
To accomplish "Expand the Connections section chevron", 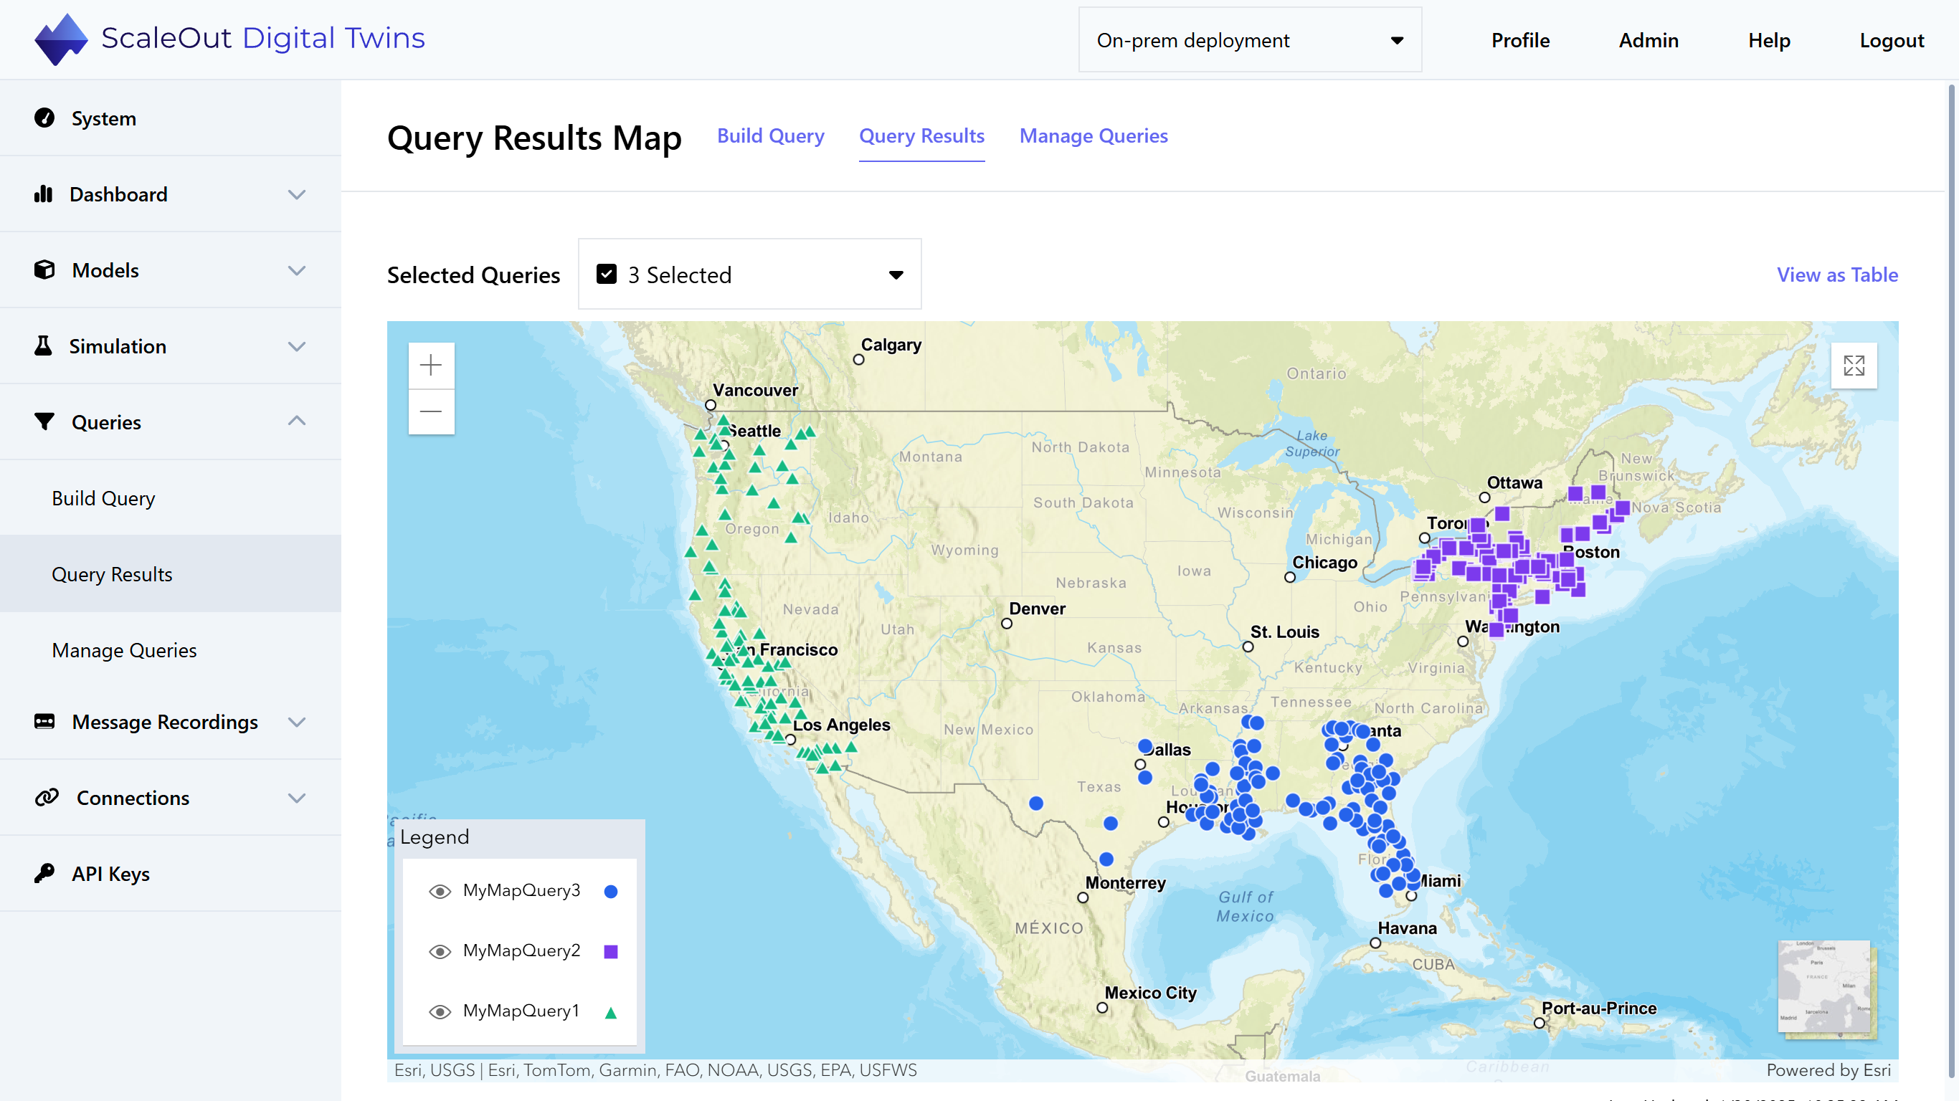I will click(297, 799).
